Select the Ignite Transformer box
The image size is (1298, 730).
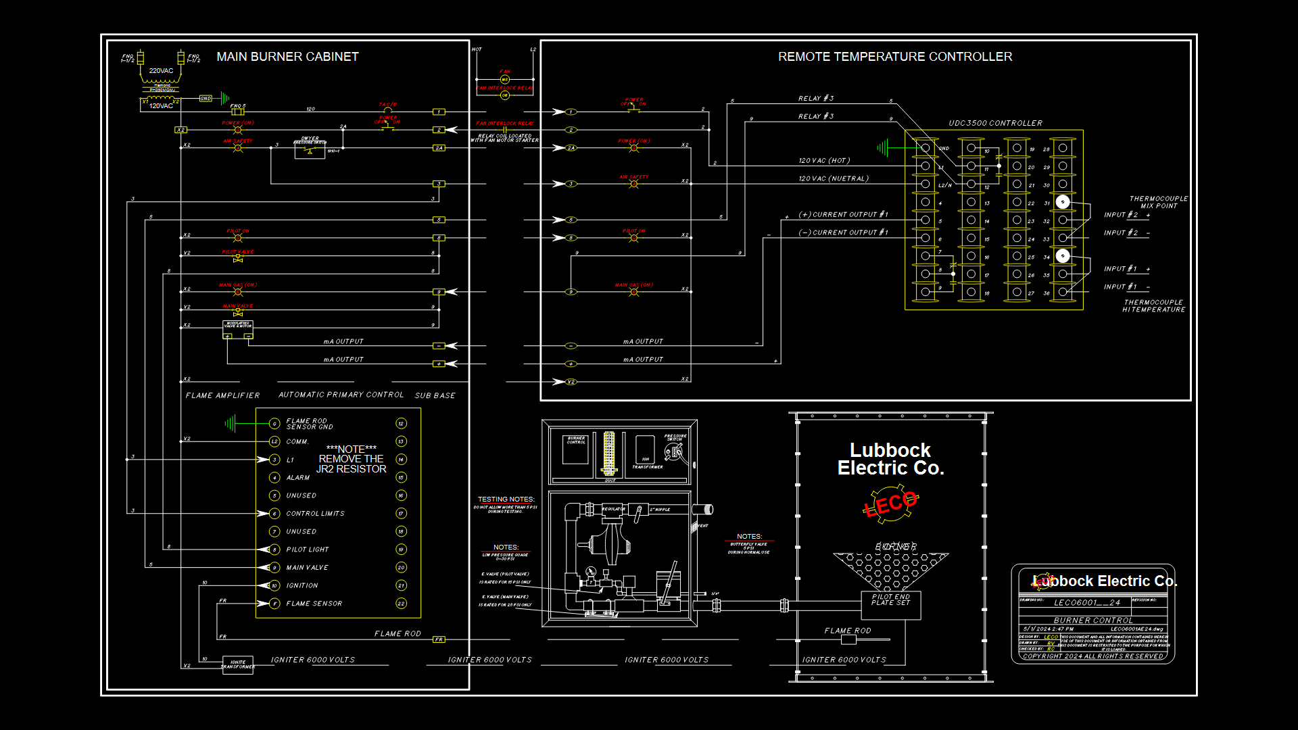(x=238, y=665)
